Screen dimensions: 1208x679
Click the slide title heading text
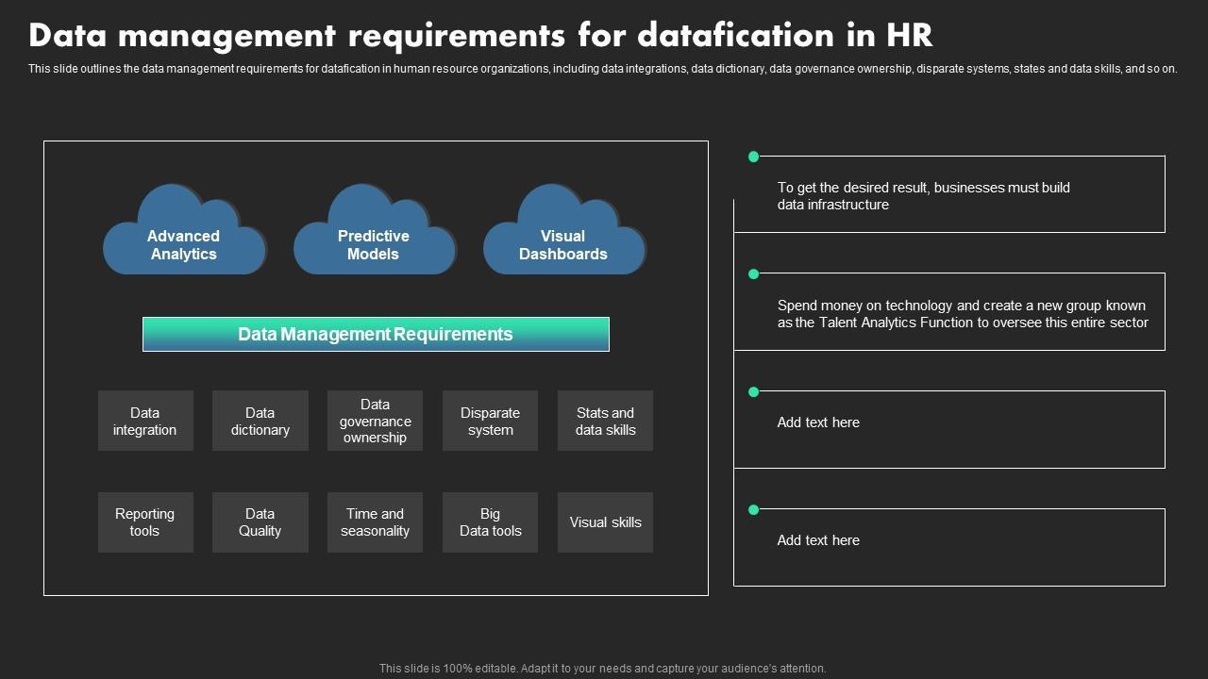480,35
